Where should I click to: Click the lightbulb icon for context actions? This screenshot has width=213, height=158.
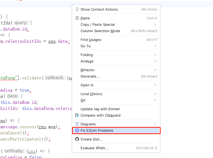(77, 9)
